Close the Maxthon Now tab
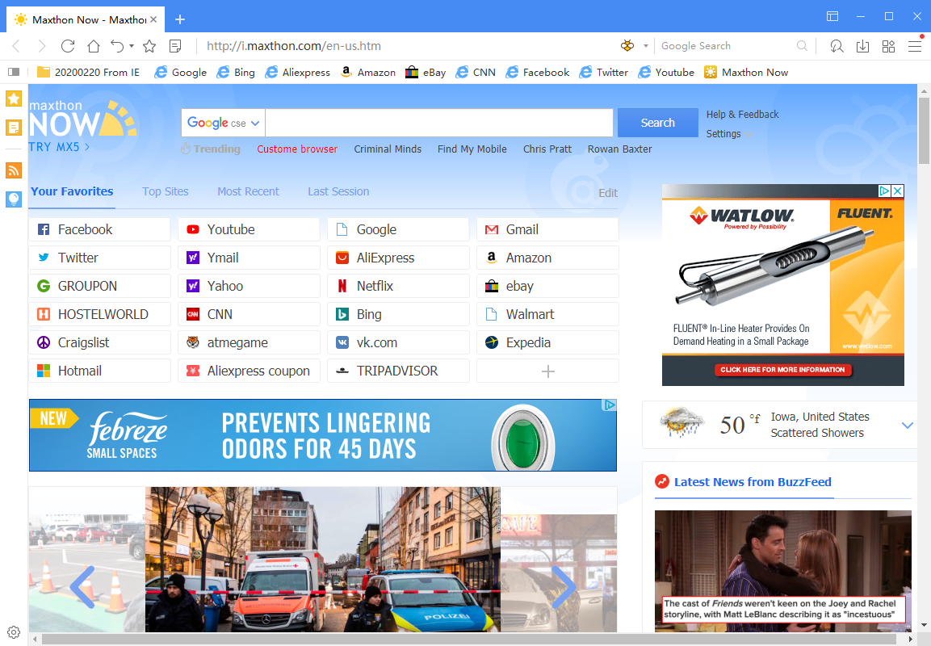Viewport: 931px width, 646px height. point(153,19)
